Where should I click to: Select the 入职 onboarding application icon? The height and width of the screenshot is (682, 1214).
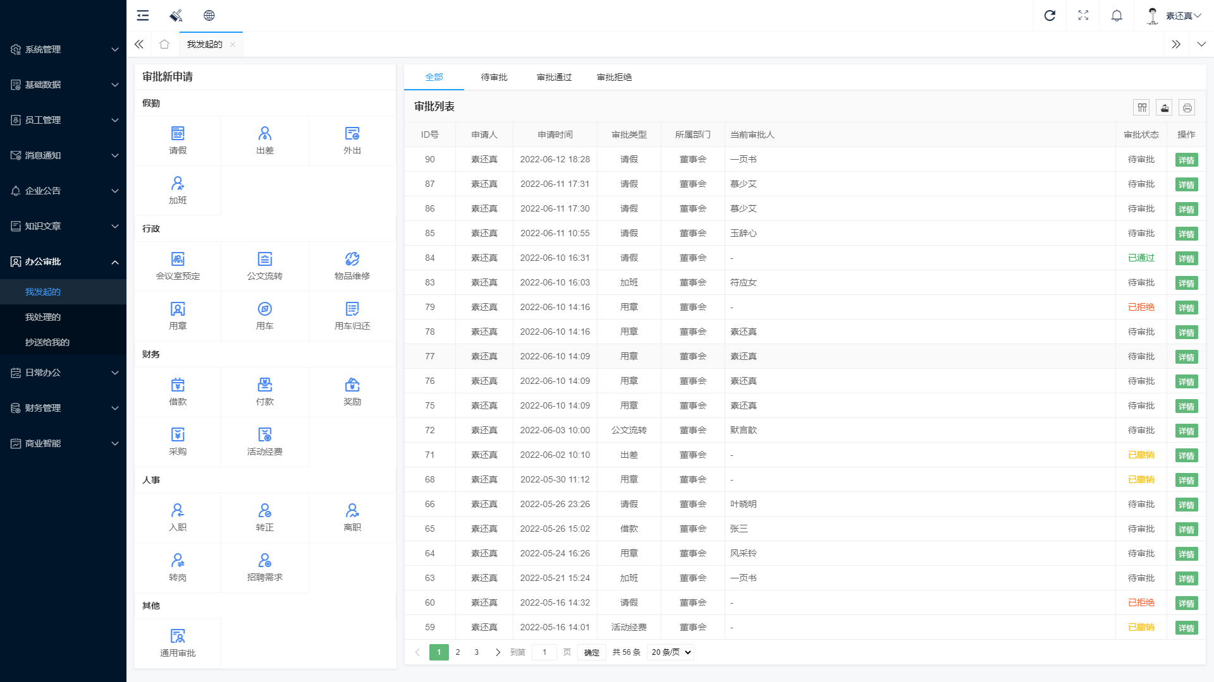tap(178, 517)
